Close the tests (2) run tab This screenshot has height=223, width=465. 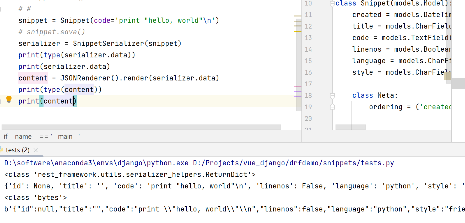36,150
